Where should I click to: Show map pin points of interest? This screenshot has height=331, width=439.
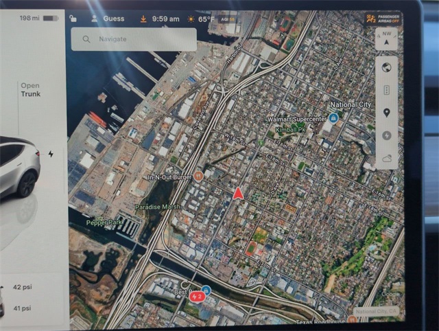[386, 113]
